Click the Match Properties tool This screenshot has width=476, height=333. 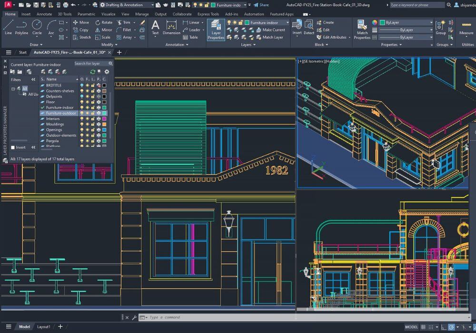coord(362,29)
